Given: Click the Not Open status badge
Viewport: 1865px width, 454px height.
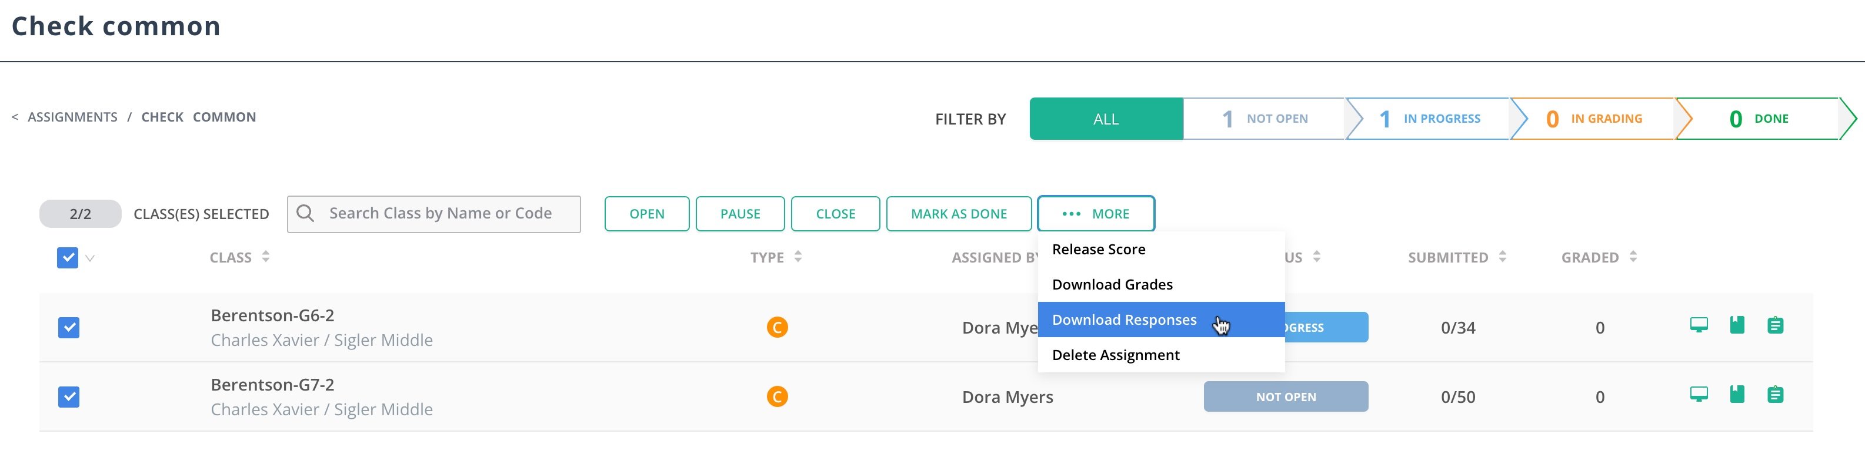Looking at the screenshot, I should (1286, 397).
